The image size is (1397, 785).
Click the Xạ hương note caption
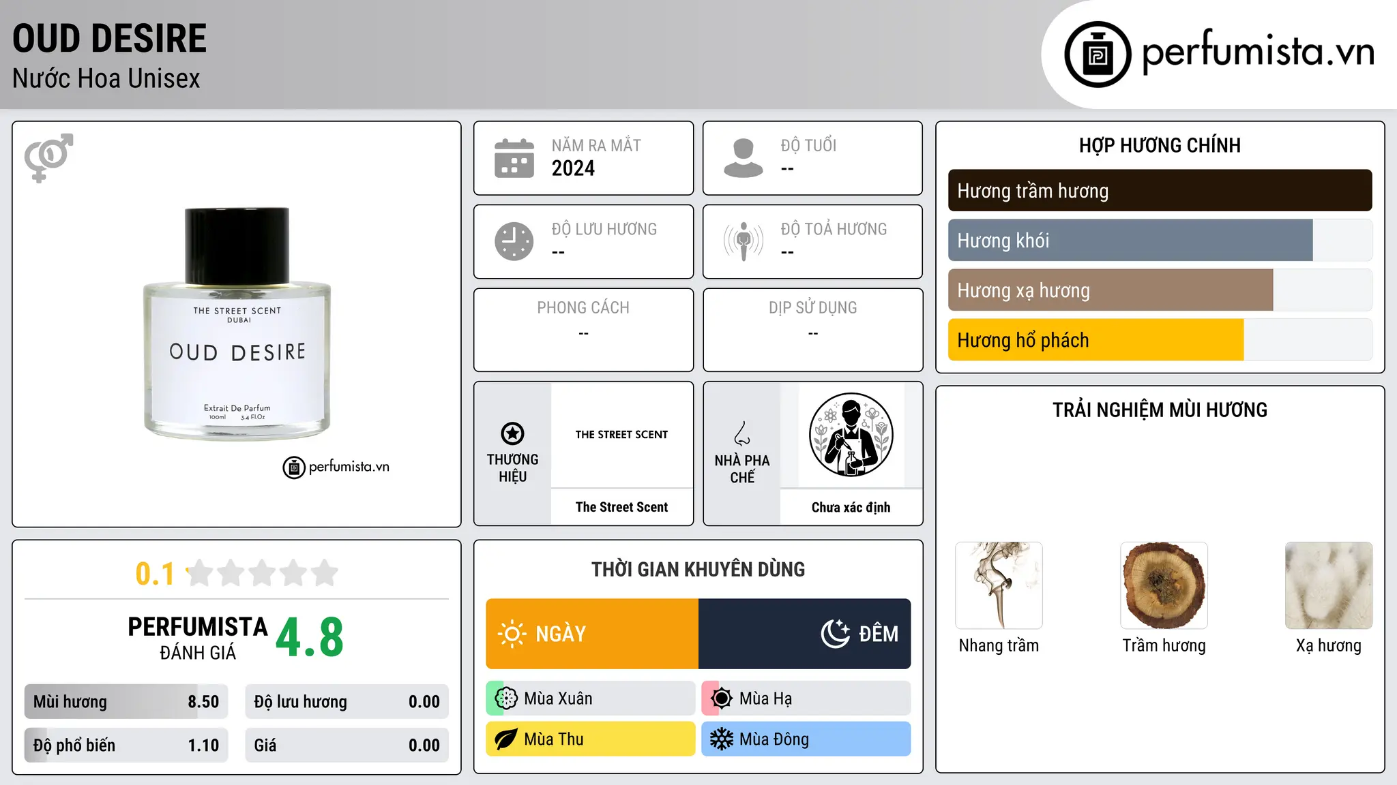click(x=1329, y=645)
